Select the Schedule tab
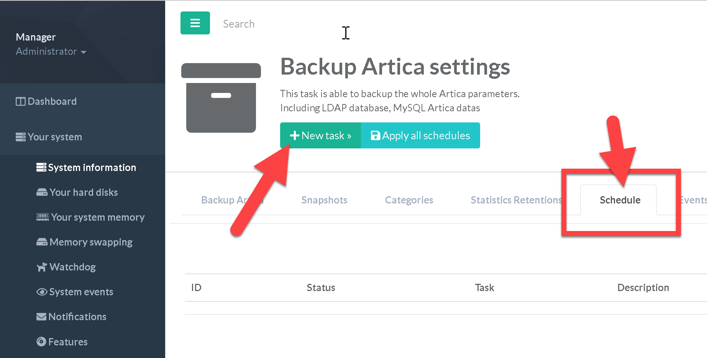 [620, 200]
